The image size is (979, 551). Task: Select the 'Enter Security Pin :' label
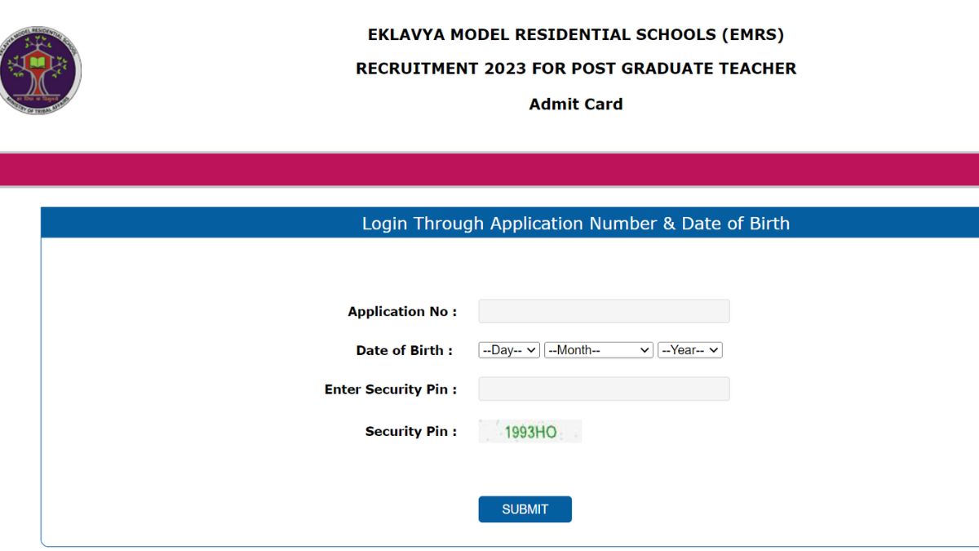(391, 389)
